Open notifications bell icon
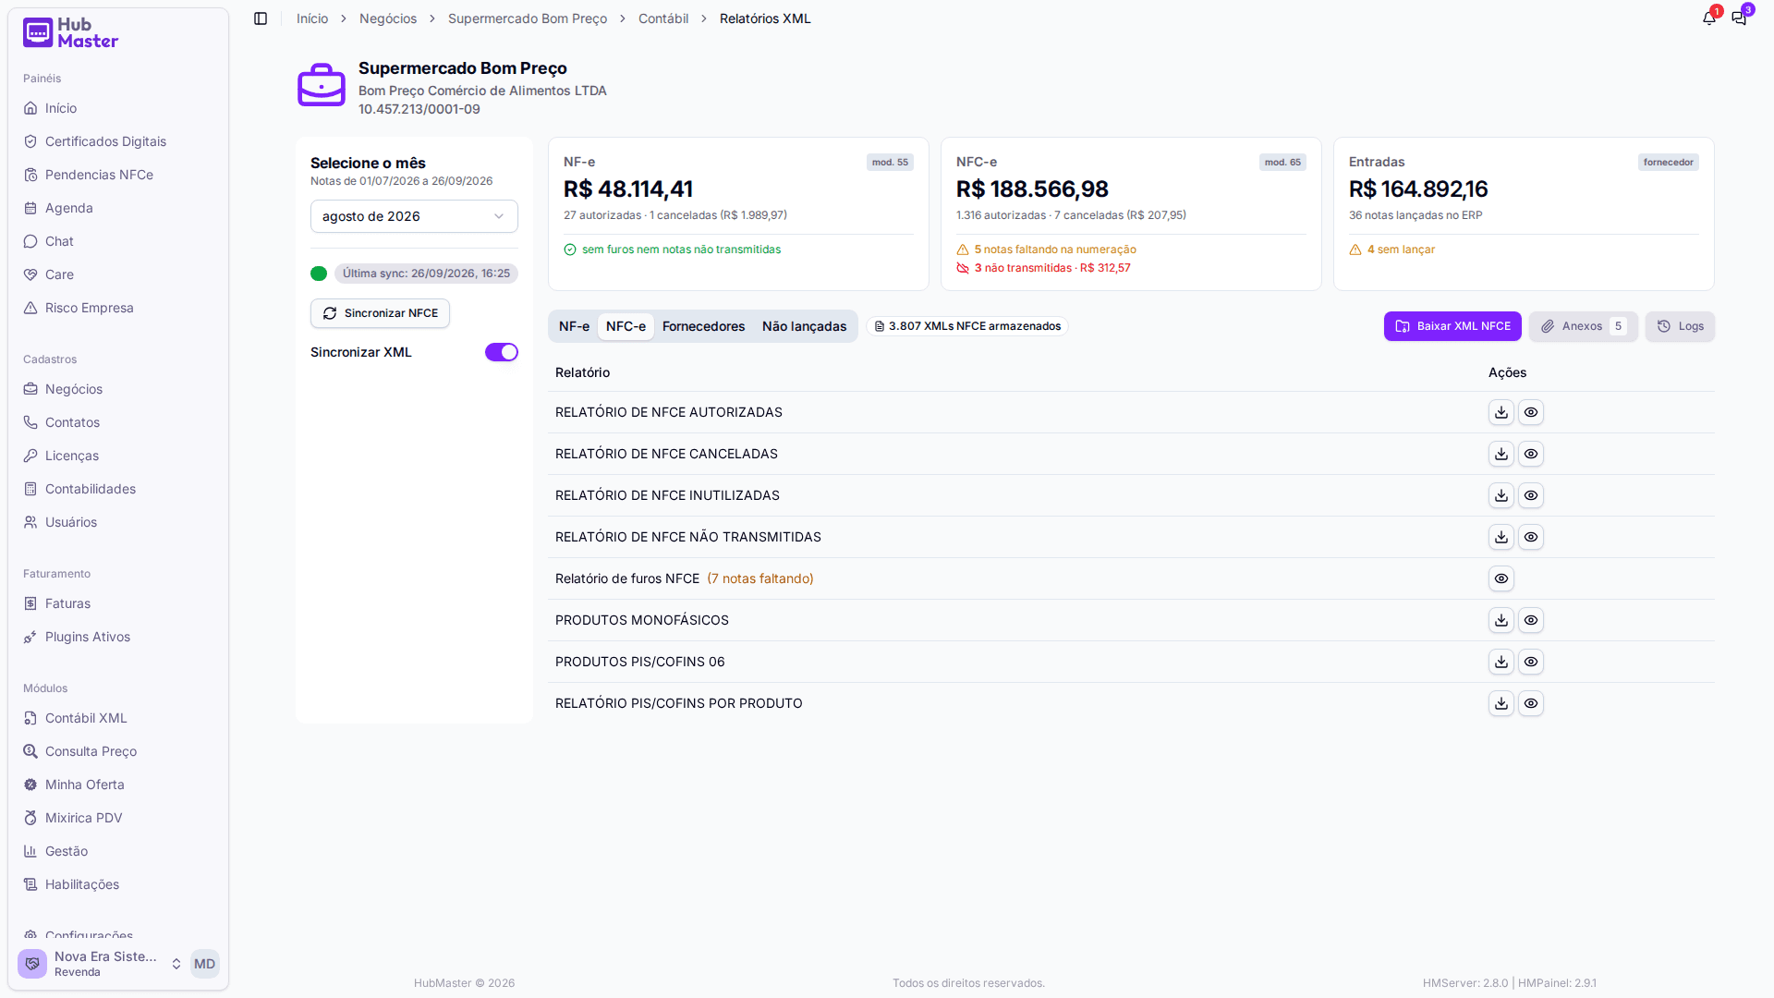This screenshot has height=998, width=1774. 1709,18
